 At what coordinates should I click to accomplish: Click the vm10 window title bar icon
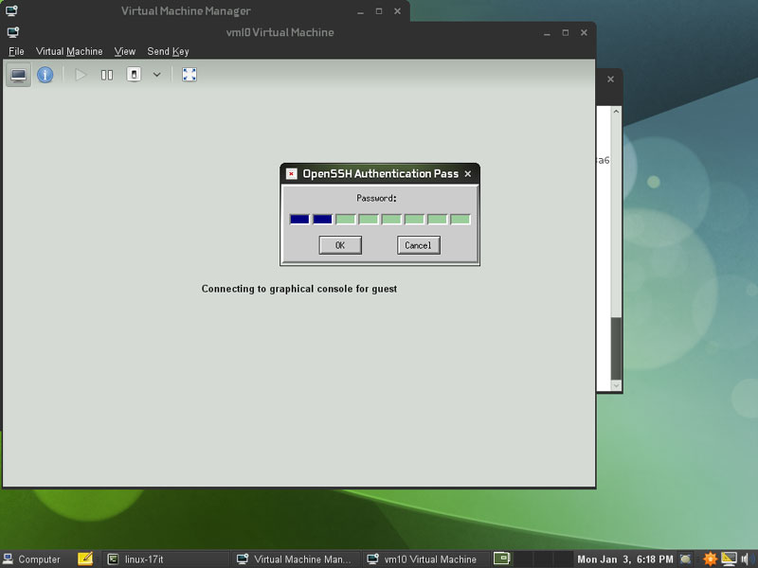13,32
